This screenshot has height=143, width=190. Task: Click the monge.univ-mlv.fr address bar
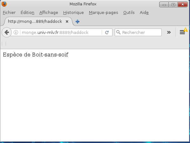pos(61,32)
